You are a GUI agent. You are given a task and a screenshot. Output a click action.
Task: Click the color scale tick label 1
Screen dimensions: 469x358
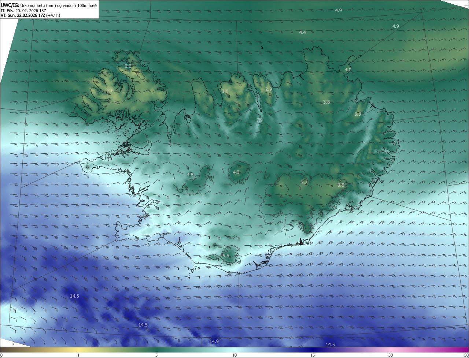pyautogui.click(x=78, y=355)
